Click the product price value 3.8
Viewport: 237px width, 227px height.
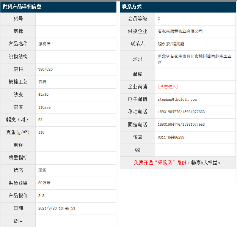click(x=41, y=196)
